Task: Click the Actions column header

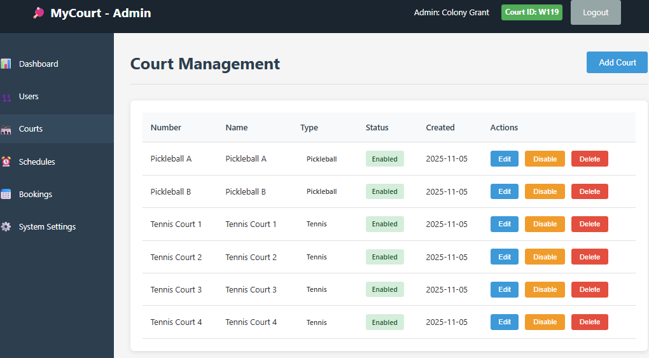Action: pyautogui.click(x=504, y=127)
